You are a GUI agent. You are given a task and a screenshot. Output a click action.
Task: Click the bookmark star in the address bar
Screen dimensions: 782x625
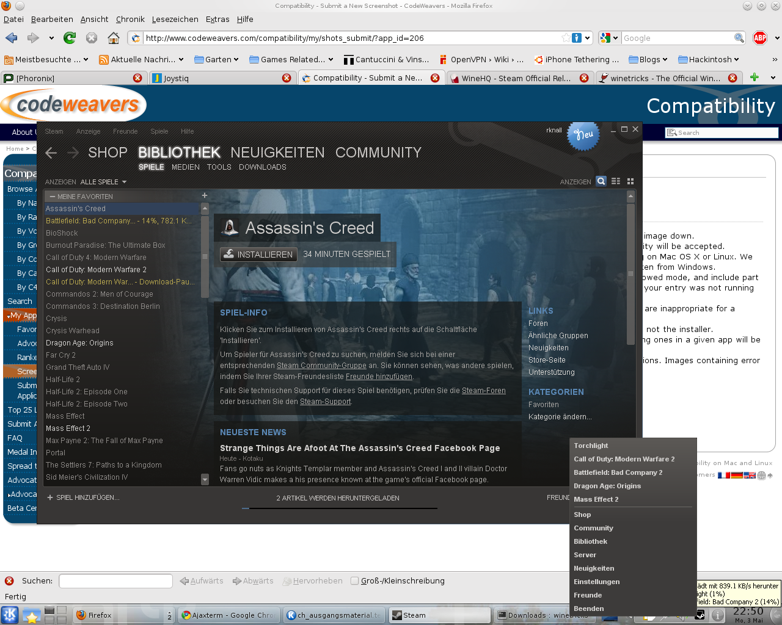coord(567,37)
